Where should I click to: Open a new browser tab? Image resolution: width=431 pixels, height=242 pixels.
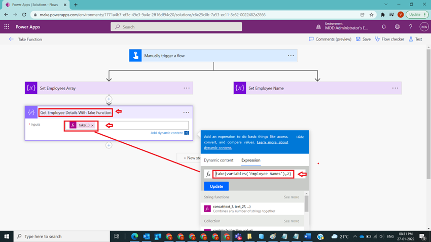pyautogui.click(x=76, y=5)
